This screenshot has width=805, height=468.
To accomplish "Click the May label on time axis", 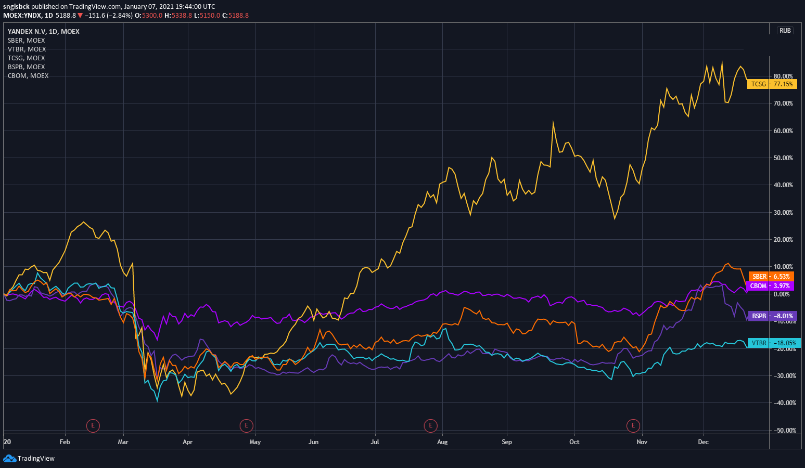I will coord(255,442).
